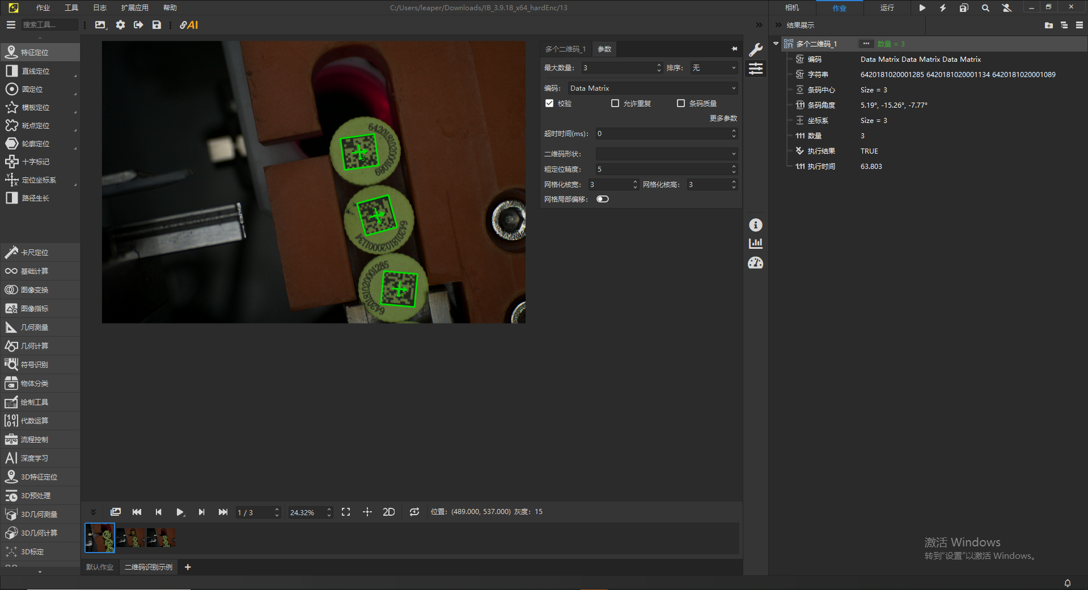Open the 工具 menu
Image resolution: width=1088 pixels, height=590 pixels.
click(71, 8)
